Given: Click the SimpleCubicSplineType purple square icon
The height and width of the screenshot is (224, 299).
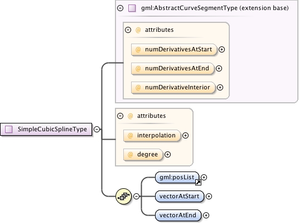Looking at the screenshot, I should tap(8, 129).
